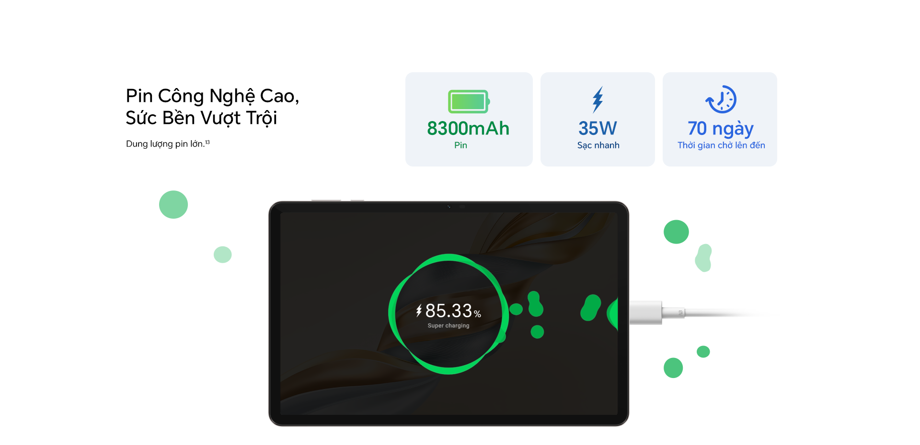Click the tablet front camera

449,207
